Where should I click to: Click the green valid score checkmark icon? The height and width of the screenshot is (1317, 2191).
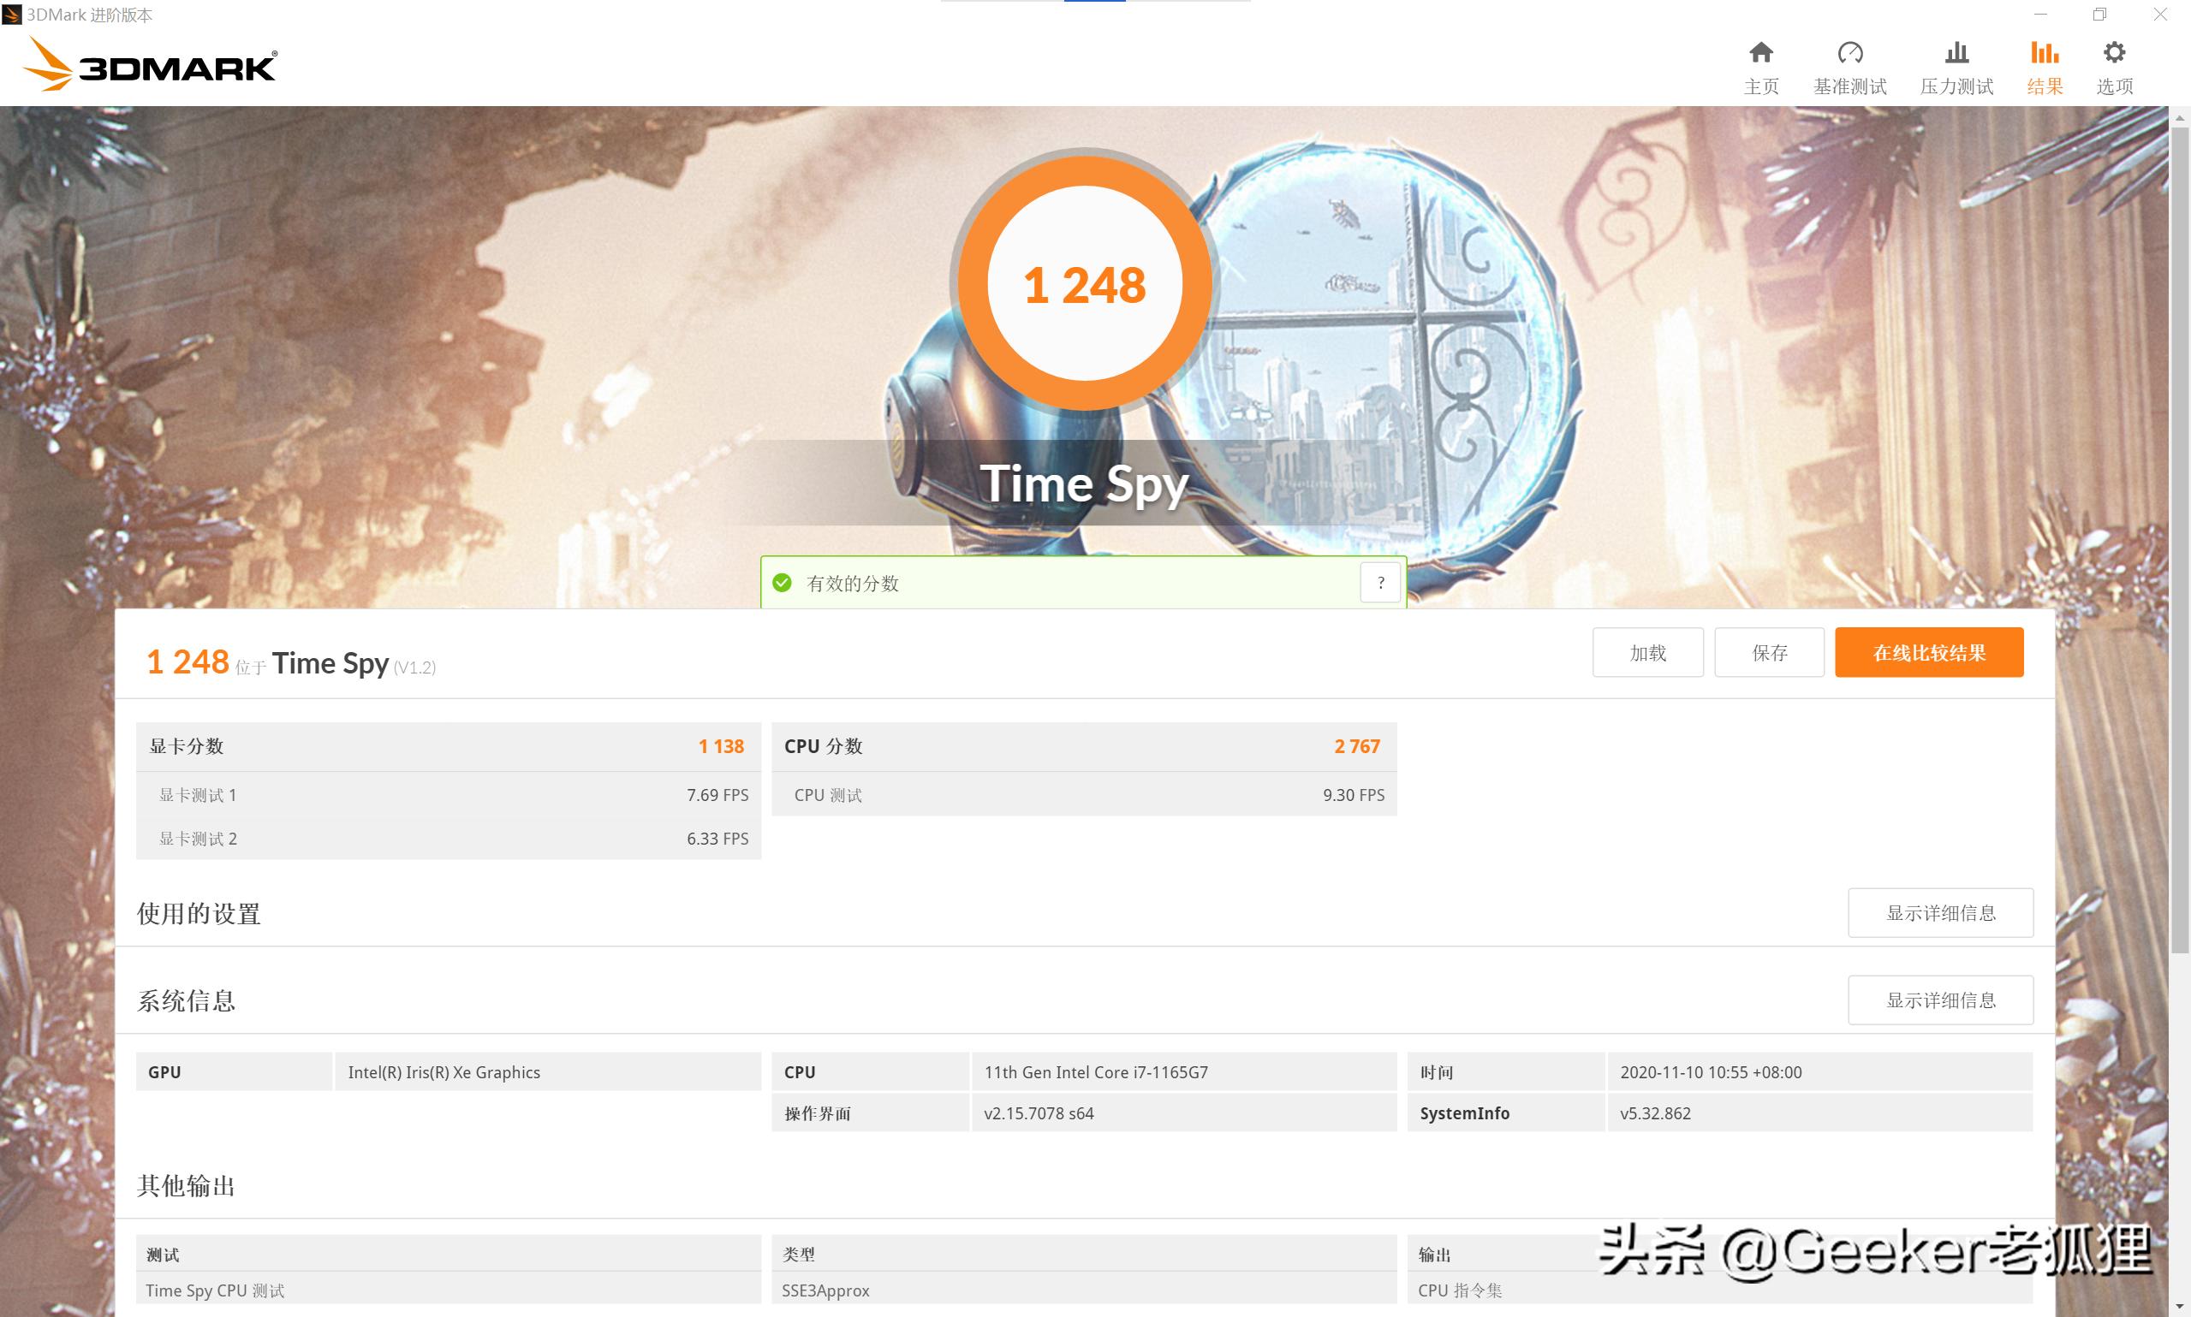coord(782,583)
